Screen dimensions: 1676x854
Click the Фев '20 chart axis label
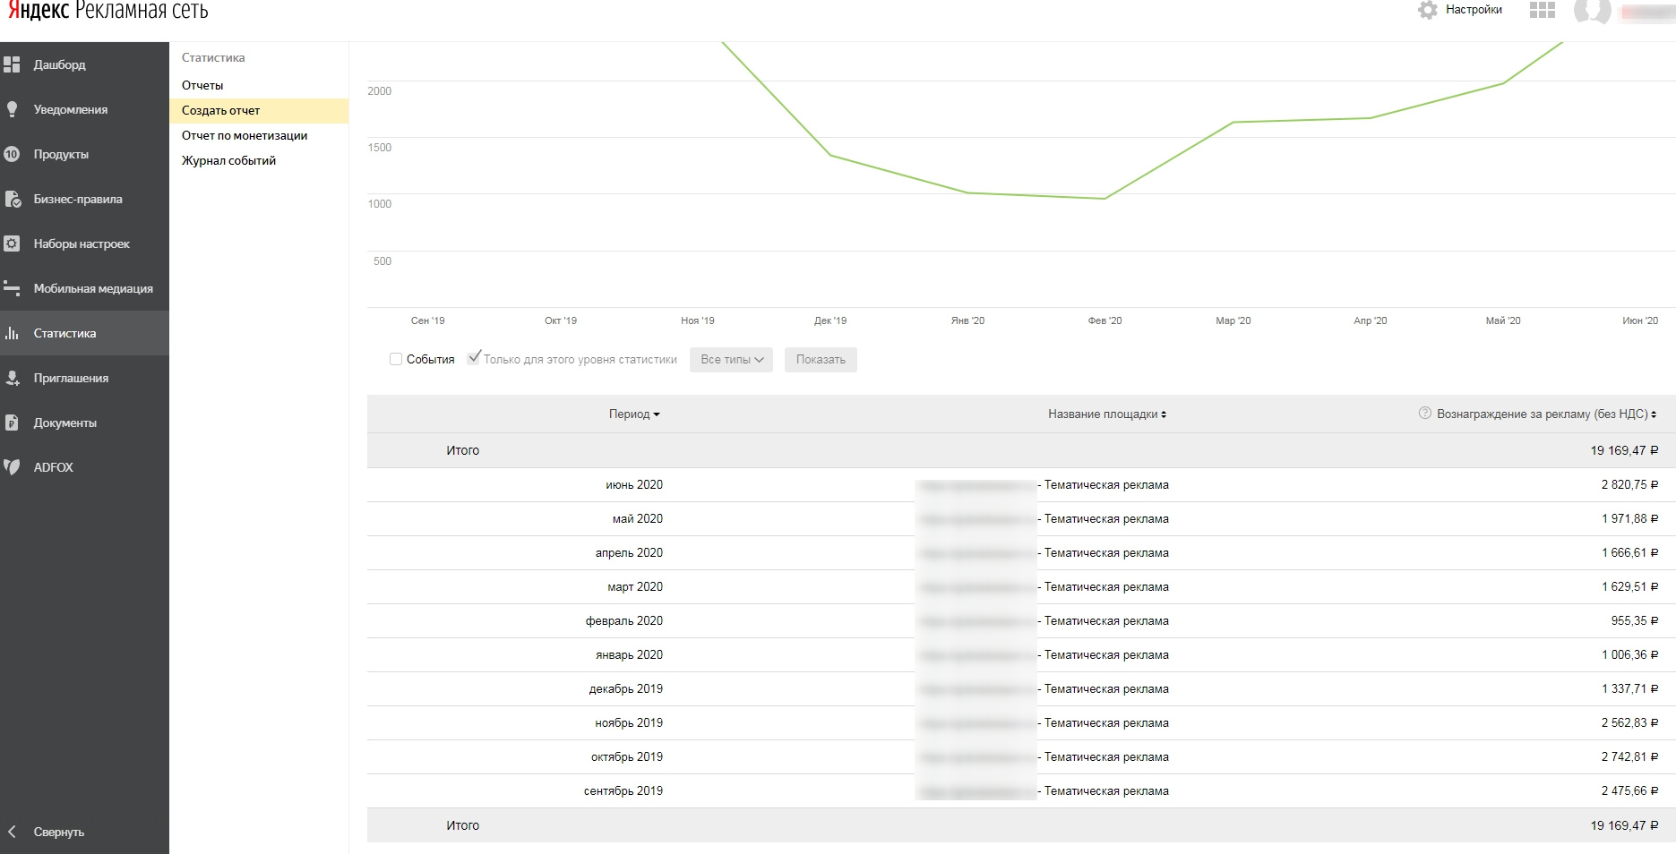(x=1104, y=320)
